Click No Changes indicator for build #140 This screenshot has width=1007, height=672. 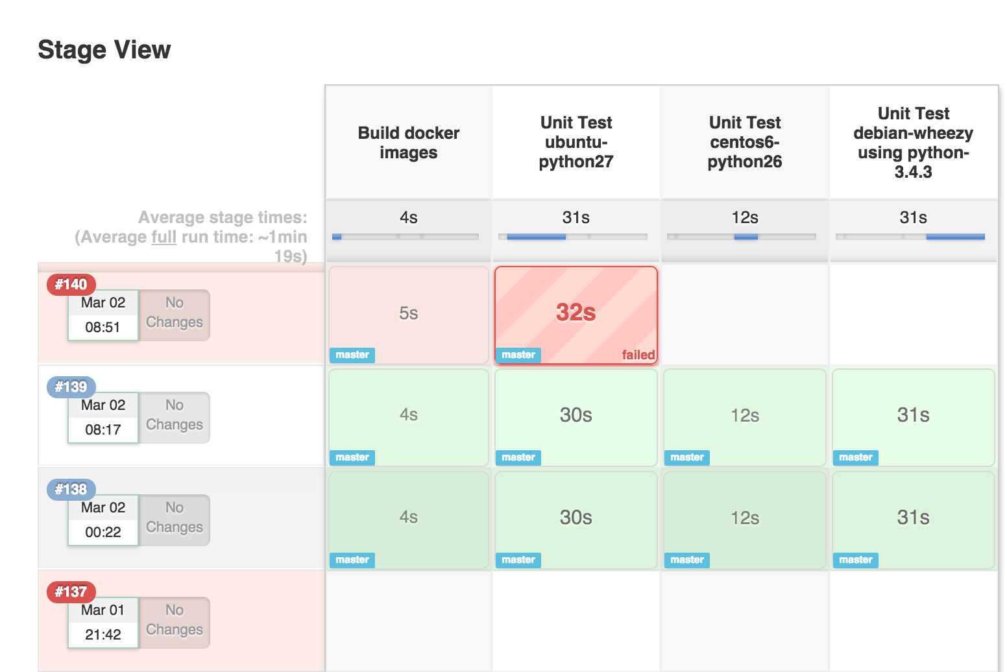(x=173, y=313)
